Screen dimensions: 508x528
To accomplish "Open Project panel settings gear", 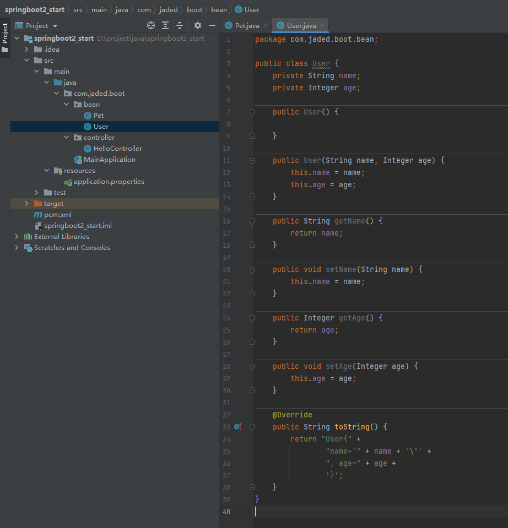I will [198, 25].
